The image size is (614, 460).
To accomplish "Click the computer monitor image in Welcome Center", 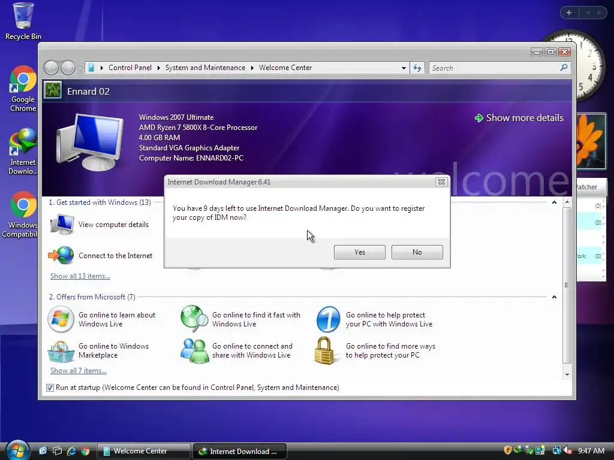I will click(x=90, y=143).
